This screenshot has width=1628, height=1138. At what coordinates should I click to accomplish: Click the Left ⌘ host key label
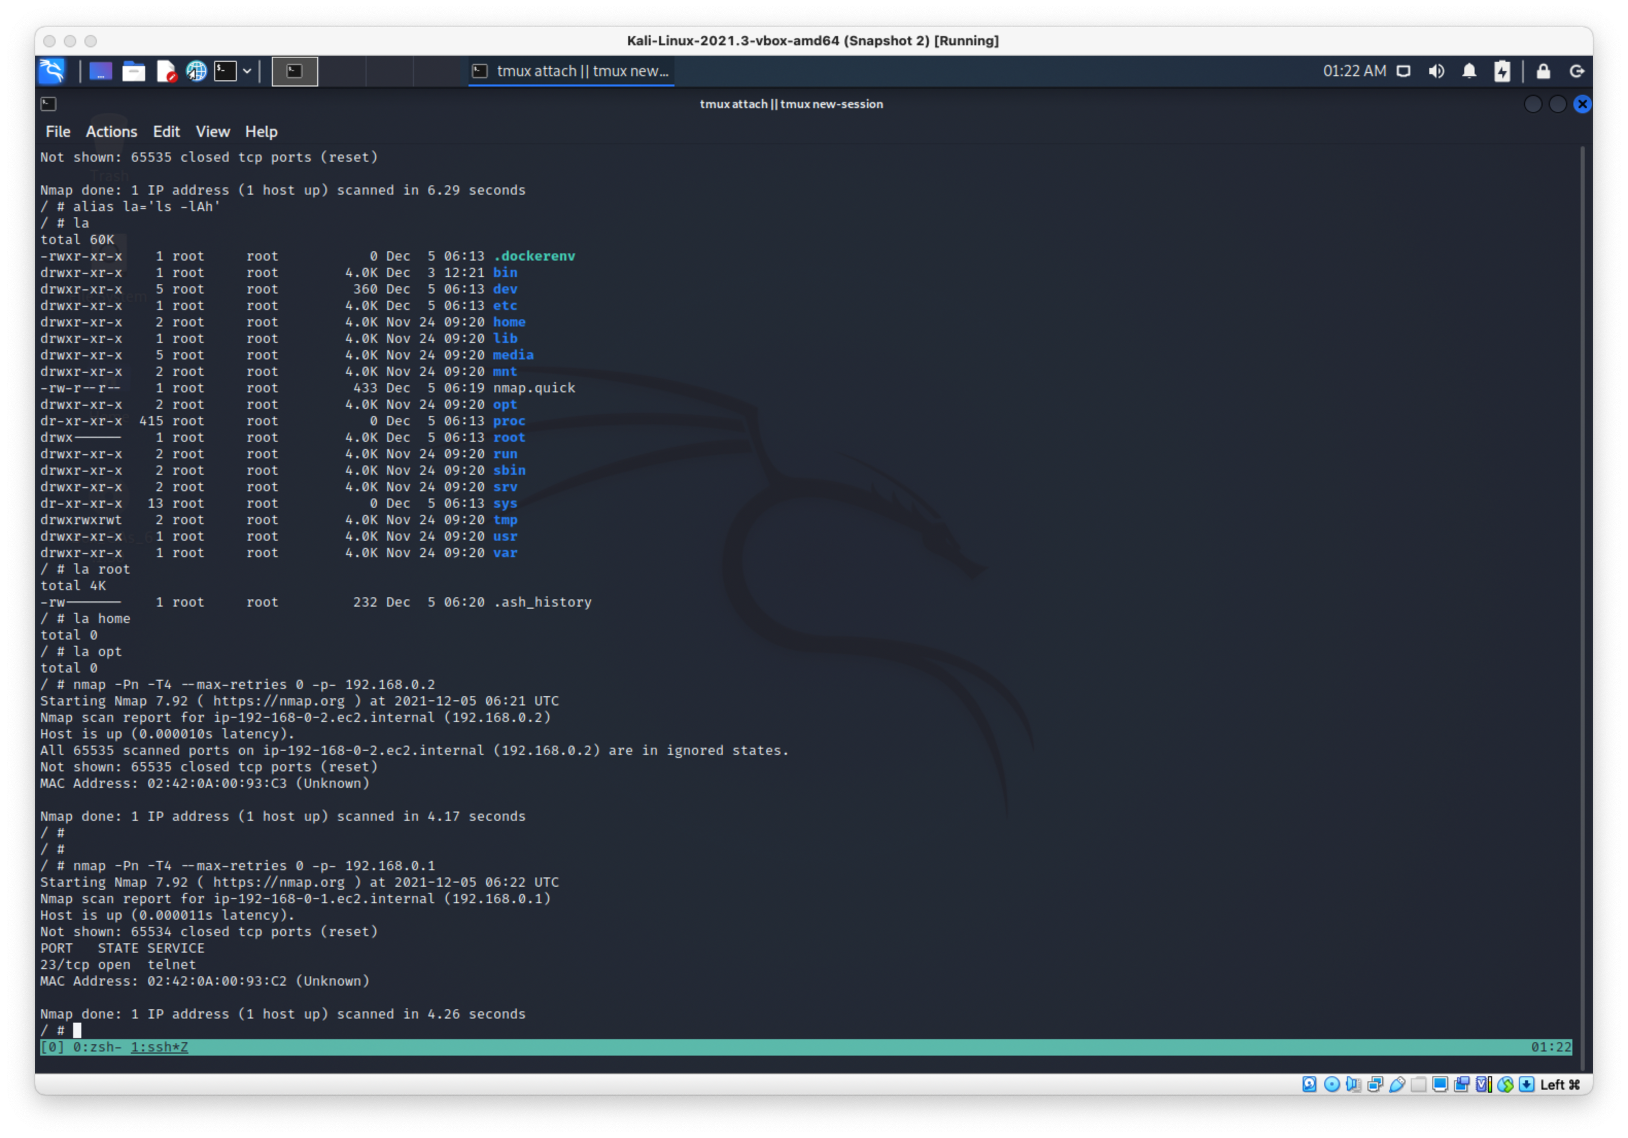click(x=1560, y=1084)
